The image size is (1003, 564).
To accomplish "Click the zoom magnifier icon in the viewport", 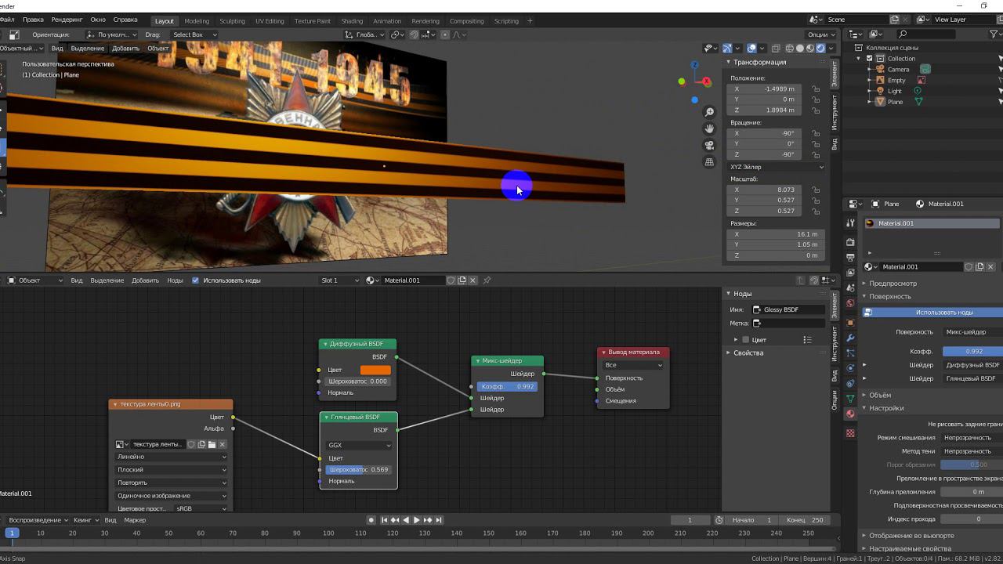I will [709, 112].
